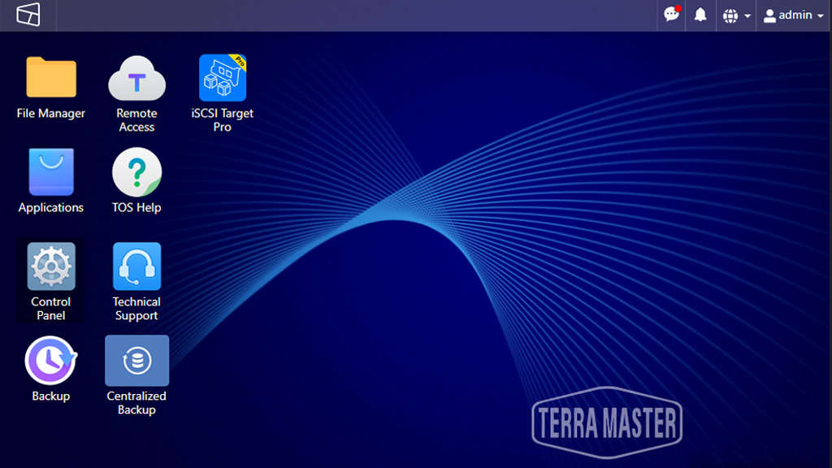Expand the dropdown arrow beside the globe
This screenshot has height=468, width=832.
[747, 16]
